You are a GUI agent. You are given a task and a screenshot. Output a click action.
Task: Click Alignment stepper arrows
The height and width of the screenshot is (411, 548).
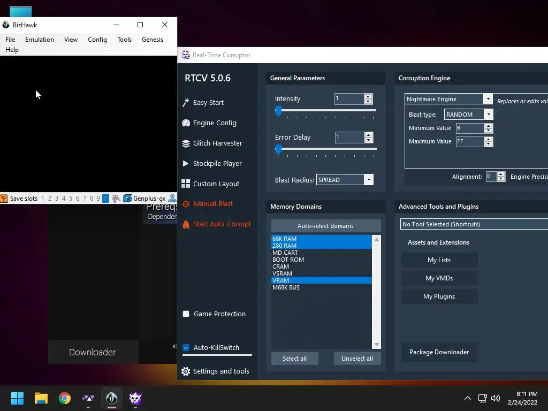tap(501, 177)
